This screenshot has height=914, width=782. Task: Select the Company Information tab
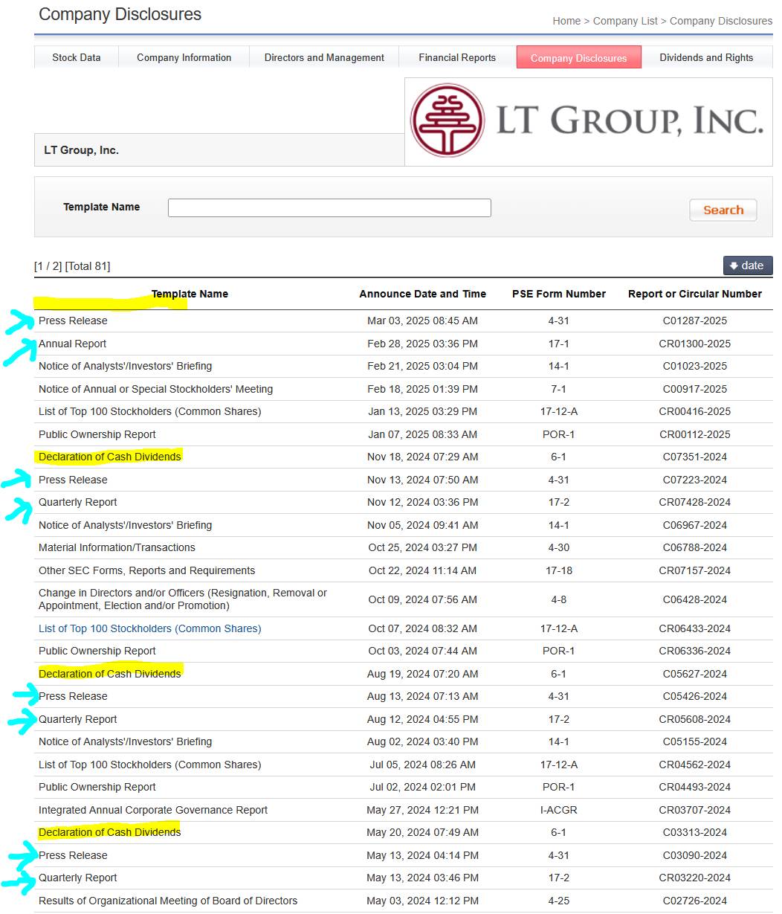pyautogui.click(x=183, y=57)
